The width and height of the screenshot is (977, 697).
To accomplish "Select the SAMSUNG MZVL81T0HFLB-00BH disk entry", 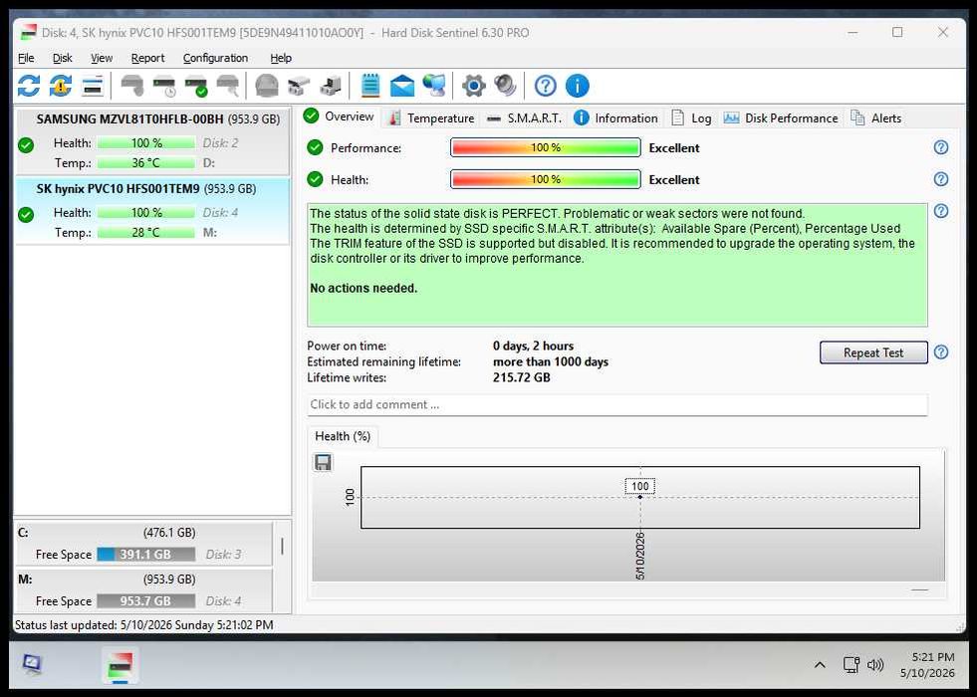I will tap(152, 141).
